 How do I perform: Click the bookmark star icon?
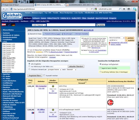coord(87,9)
